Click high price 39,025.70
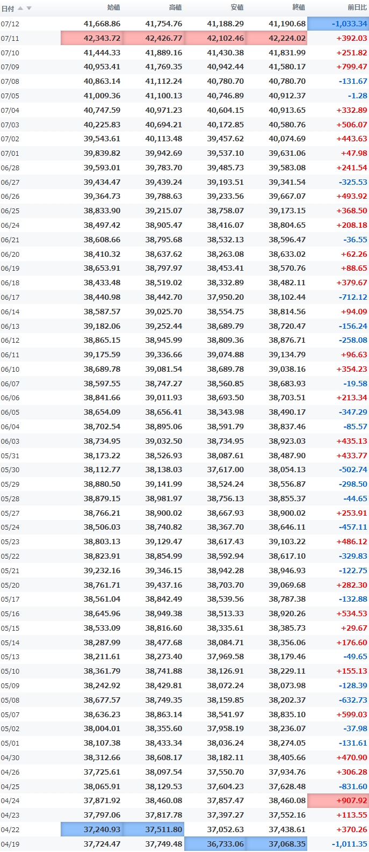 tap(164, 312)
